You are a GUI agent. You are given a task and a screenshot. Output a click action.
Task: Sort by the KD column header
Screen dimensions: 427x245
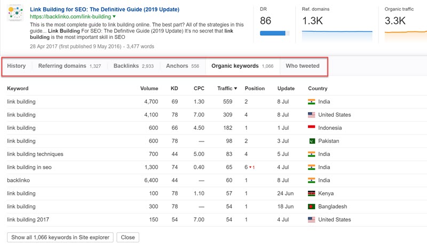175,89
